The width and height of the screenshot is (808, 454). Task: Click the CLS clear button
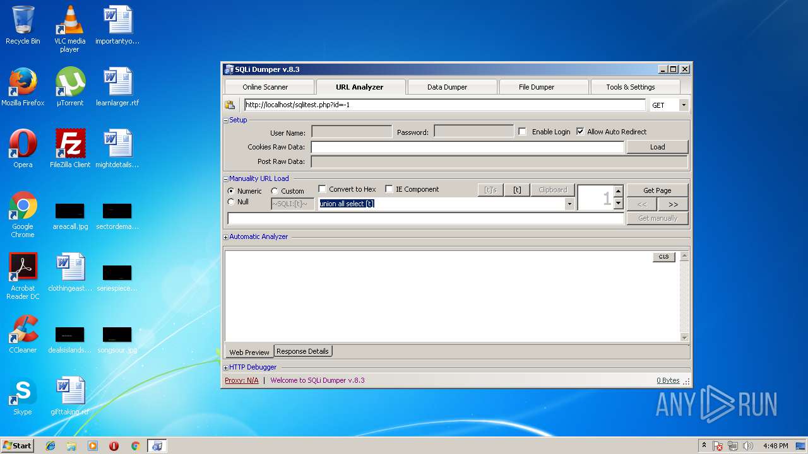[x=664, y=257]
